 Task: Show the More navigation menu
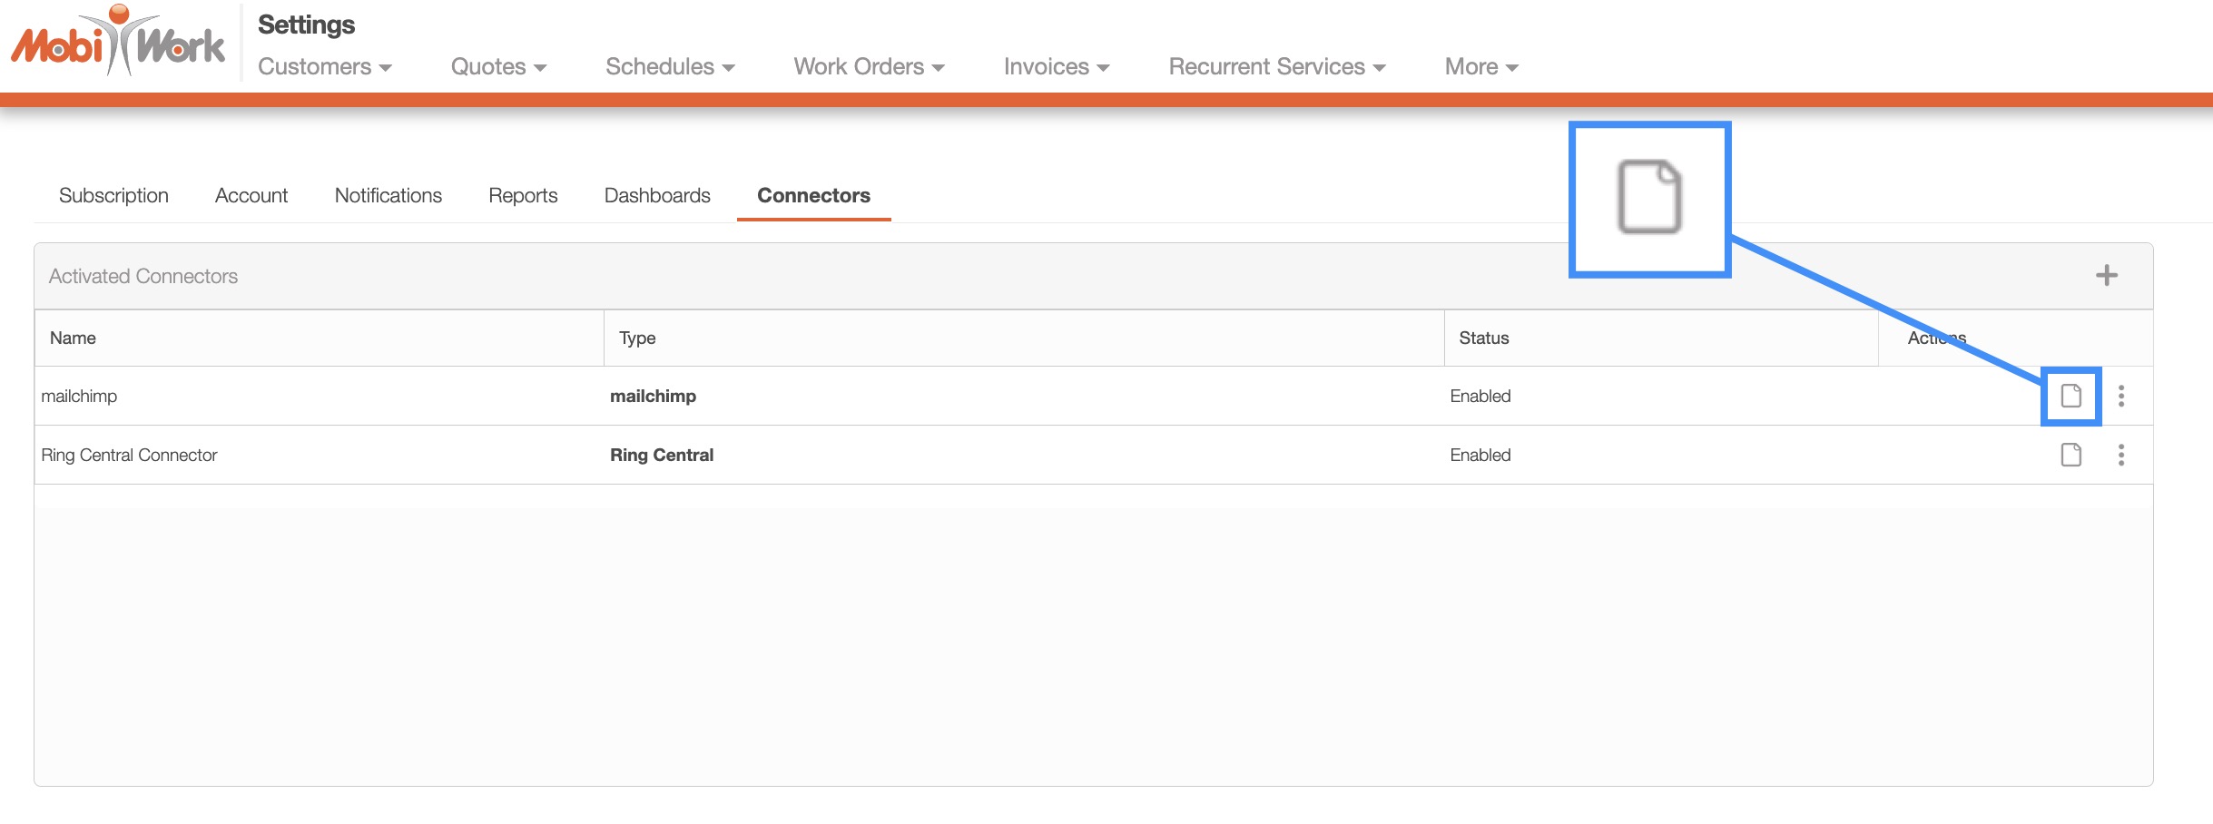pos(1480,67)
